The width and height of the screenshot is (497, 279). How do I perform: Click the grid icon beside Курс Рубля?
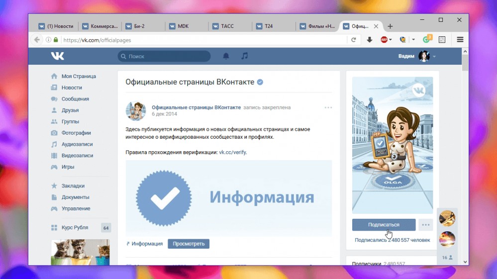pos(54,228)
